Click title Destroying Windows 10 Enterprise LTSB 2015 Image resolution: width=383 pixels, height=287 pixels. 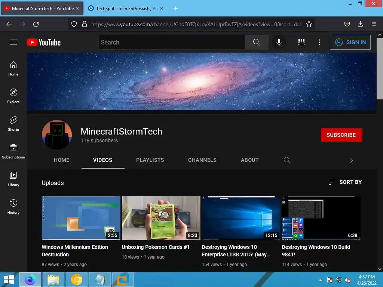point(236,251)
